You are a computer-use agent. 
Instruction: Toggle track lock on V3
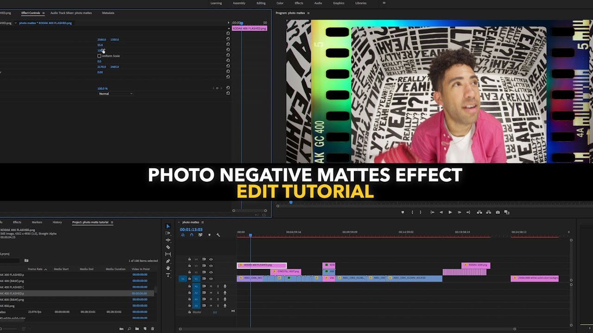tap(189, 266)
